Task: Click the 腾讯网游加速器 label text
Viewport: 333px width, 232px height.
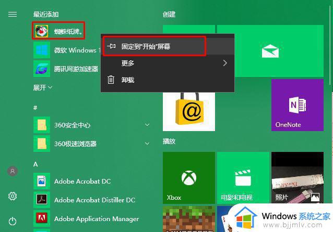Action: [76, 69]
